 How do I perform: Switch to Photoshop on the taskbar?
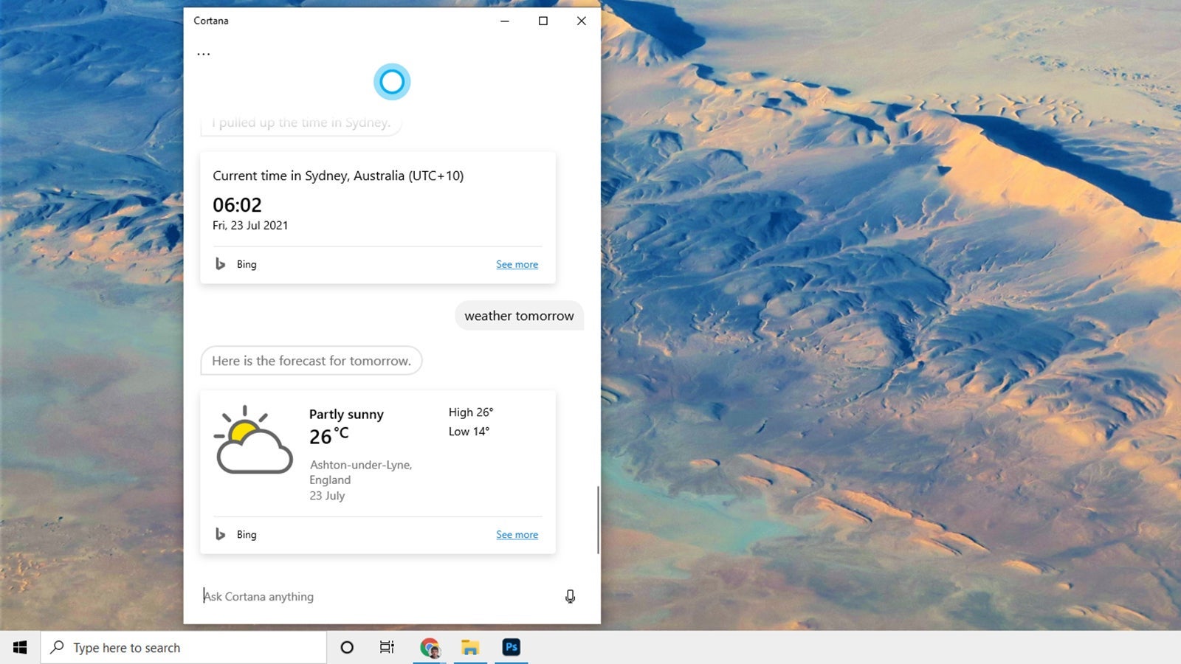511,647
